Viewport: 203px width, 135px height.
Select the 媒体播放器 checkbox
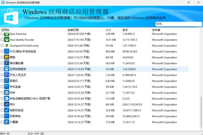coord(2,63)
